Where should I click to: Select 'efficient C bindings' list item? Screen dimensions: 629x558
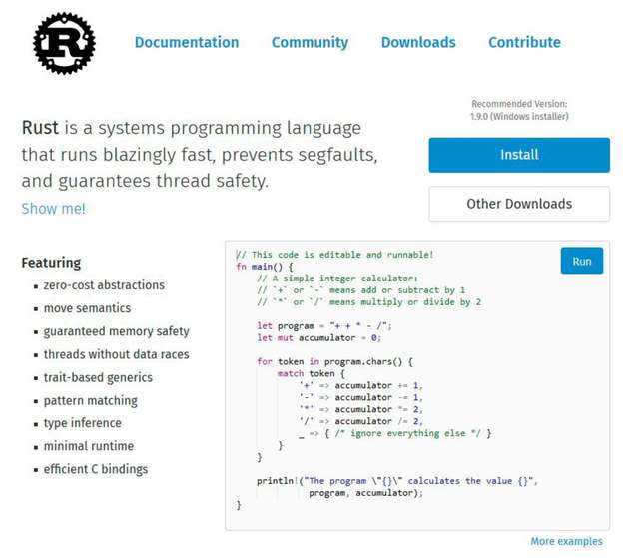[x=96, y=469]
